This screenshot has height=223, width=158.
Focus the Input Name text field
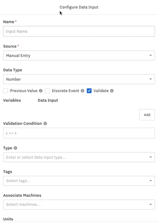point(79,31)
